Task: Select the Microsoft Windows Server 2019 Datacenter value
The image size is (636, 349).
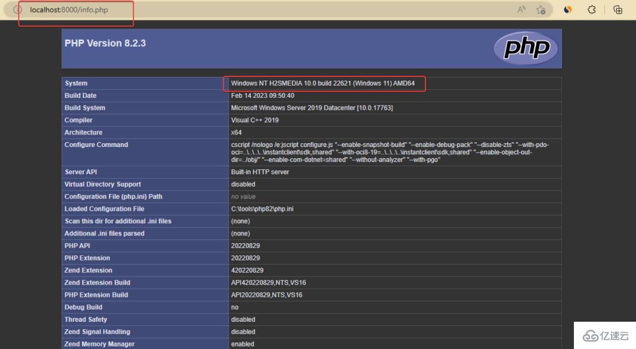Action: click(x=312, y=108)
